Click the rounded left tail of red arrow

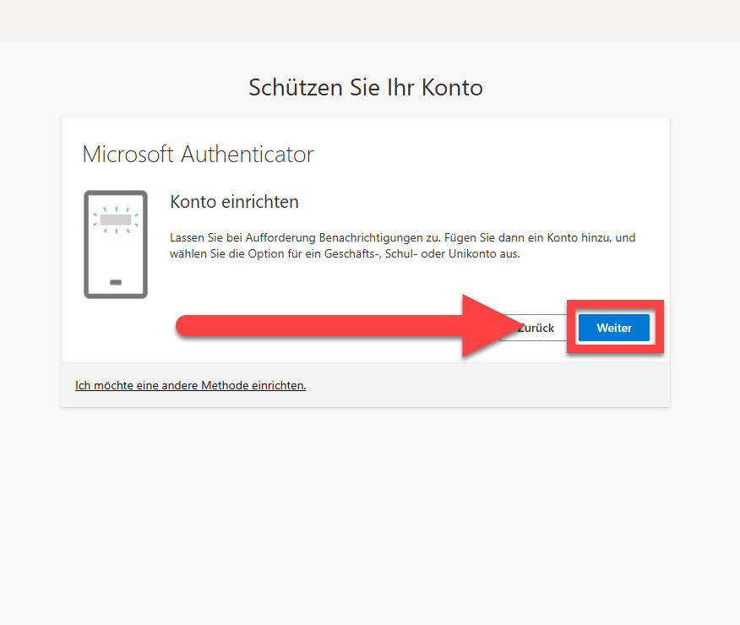(185, 326)
